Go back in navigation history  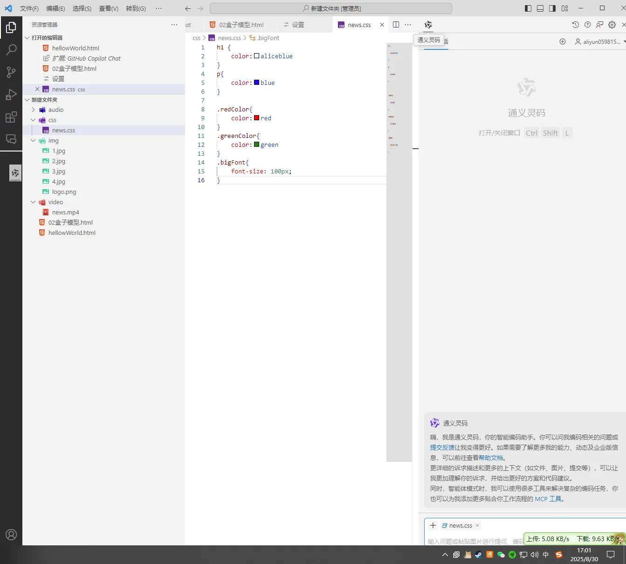coord(188,8)
